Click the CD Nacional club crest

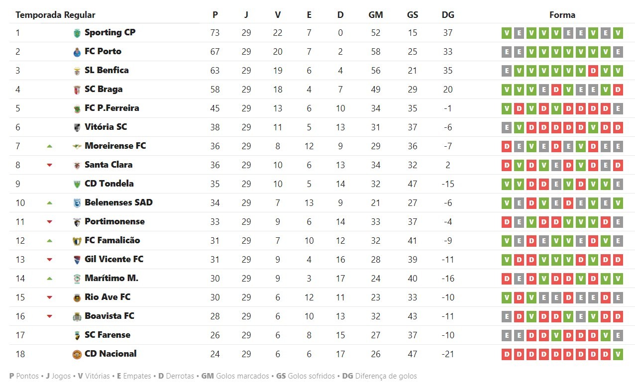(x=77, y=355)
